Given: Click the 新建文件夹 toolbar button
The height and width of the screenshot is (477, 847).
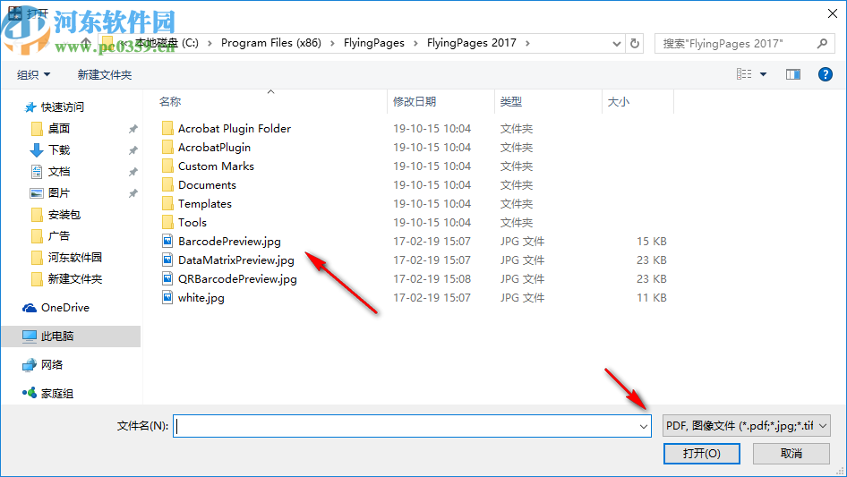Looking at the screenshot, I should (x=104, y=74).
